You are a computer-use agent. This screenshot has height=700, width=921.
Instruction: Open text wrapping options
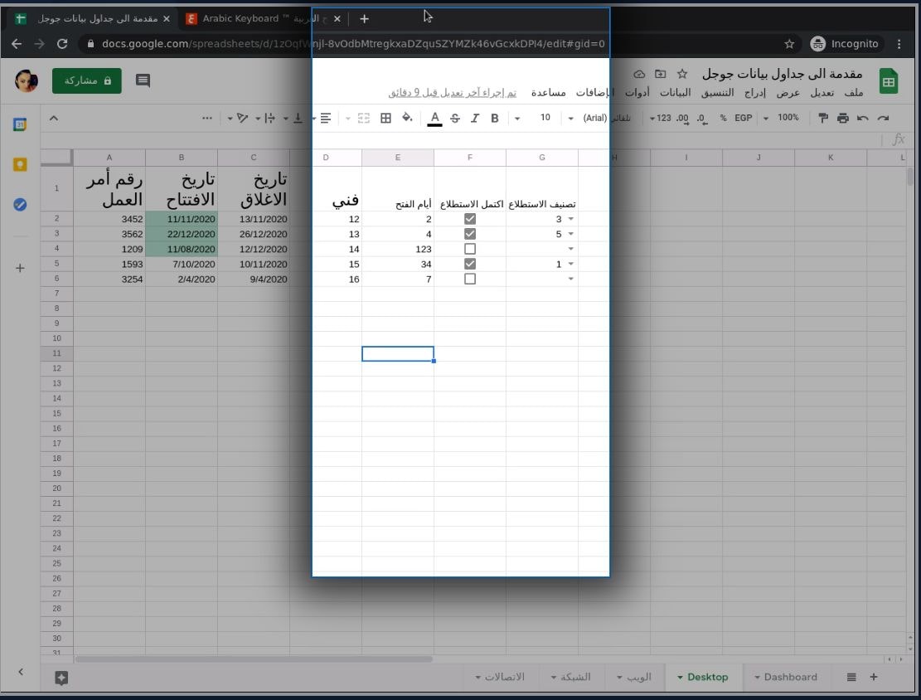tap(269, 118)
